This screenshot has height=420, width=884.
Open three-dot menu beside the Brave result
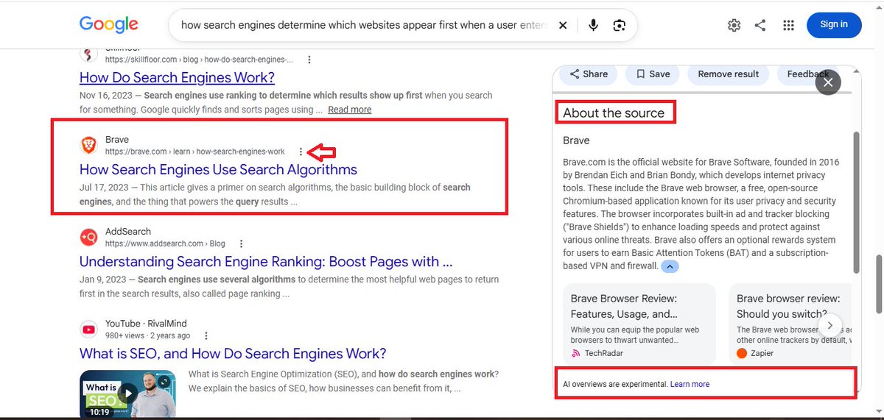301,152
